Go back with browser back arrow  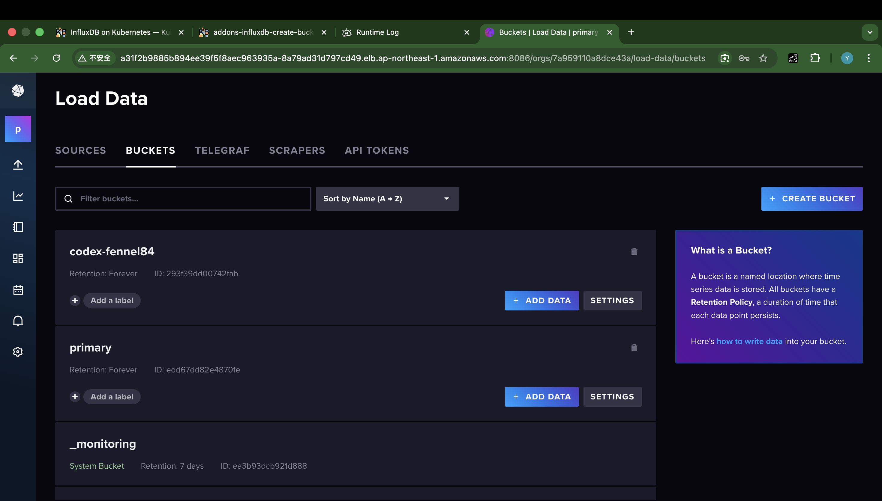point(13,58)
